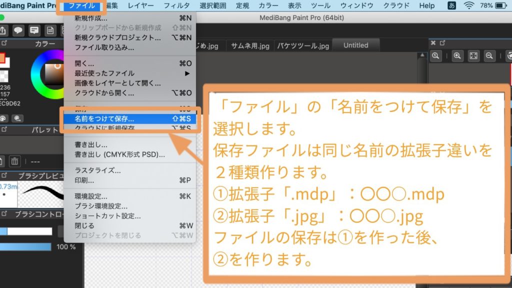Click the trash icon in the palette panel
Image resolution: width=512 pixels, height=288 pixels.
(x=15, y=161)
